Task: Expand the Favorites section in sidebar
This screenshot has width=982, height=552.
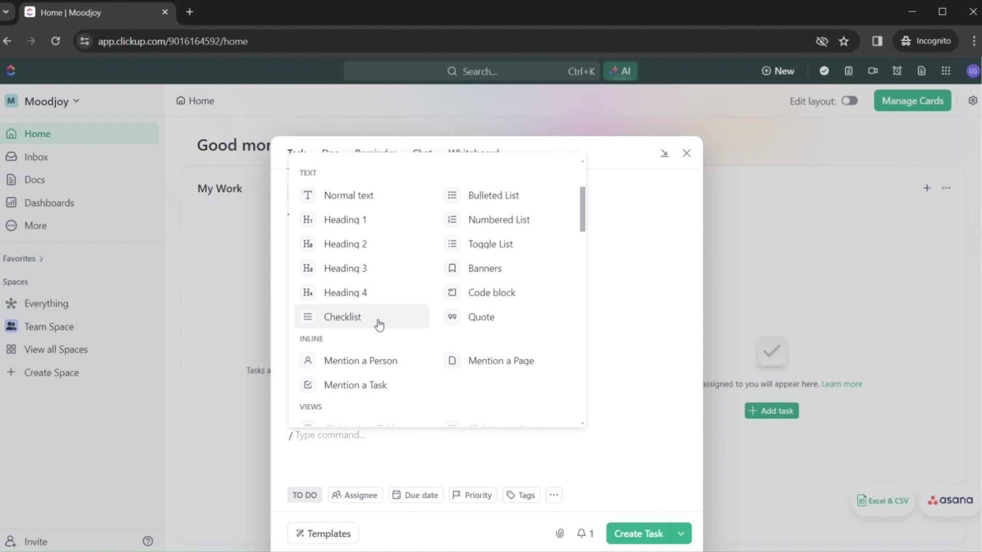Action: [x=40, y=258]
